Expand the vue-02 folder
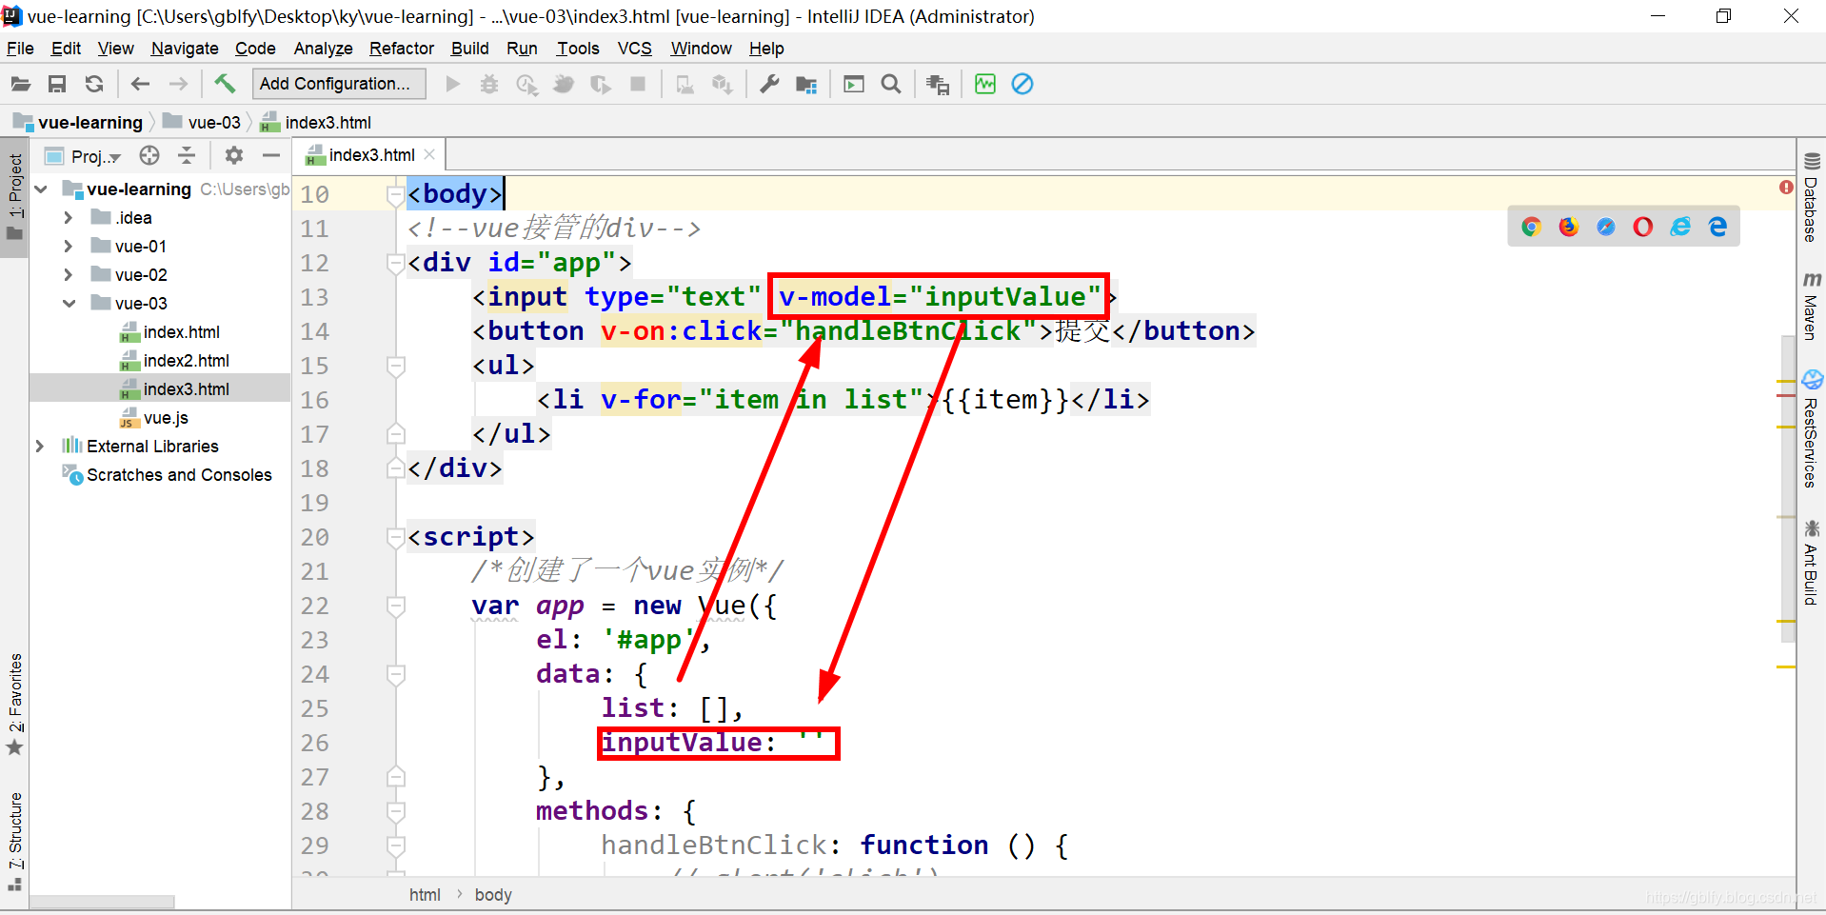Viewport: 1826px width, 915px height. tap(68, 275)
